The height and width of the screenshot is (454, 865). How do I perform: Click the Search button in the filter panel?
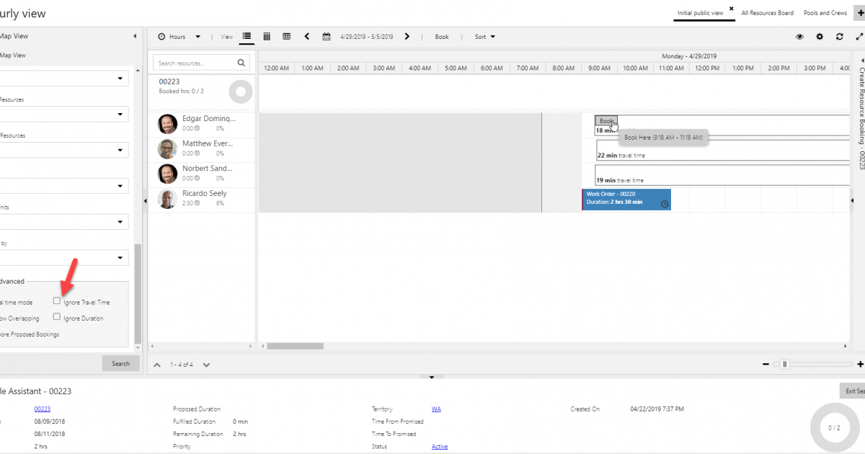tap(120, 363)
